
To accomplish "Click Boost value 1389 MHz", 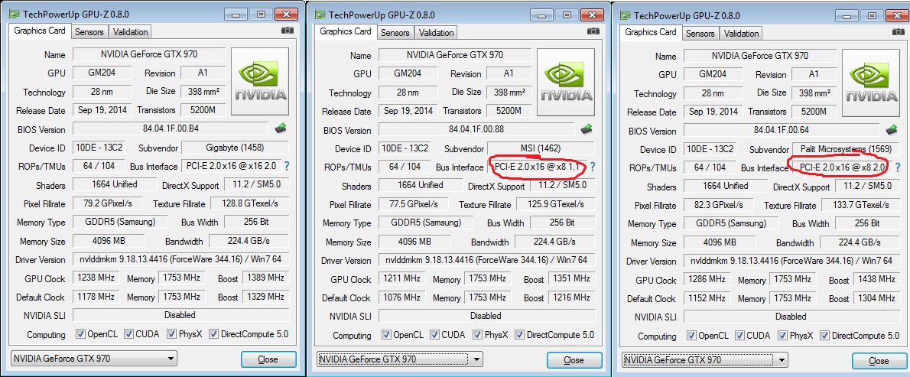I will (265, 278).
